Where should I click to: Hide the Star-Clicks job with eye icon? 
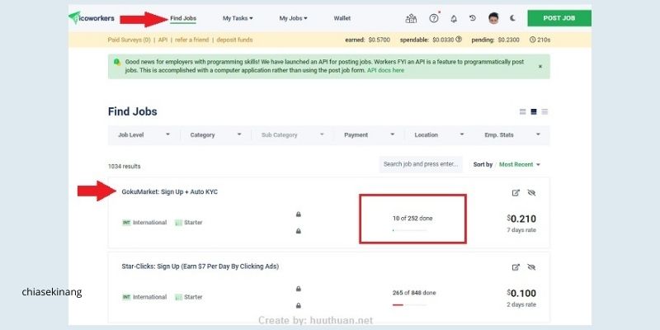[x=531, y=267]
